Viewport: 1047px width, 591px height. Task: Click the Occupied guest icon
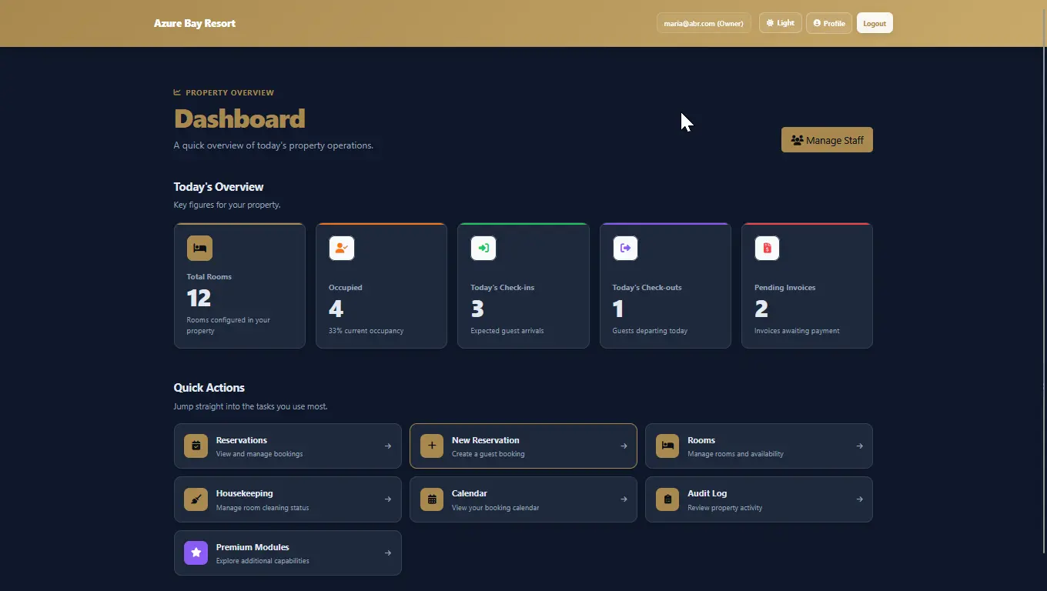[x=342, y=248]
